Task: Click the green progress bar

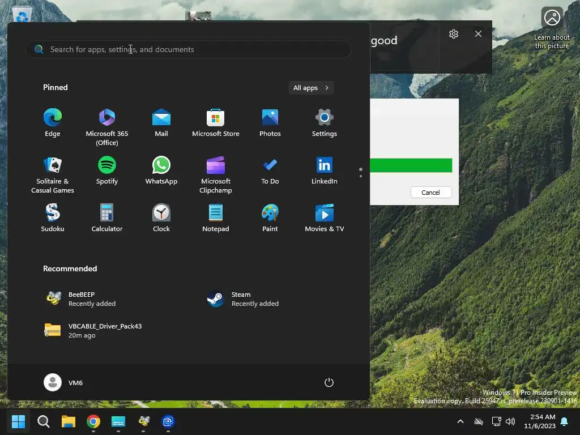Action: point(411,165)
